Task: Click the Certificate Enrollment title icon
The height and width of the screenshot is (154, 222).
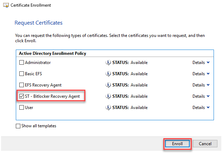Action: [x=5, y=5]
